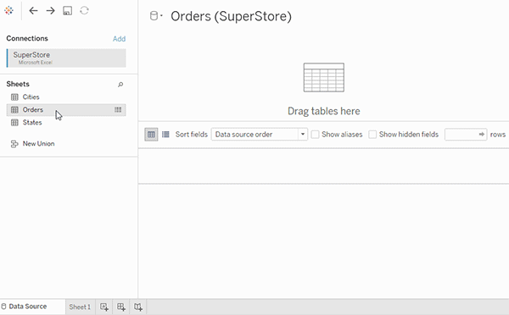The image size is (509, 315).
Task: Click the new worksheet icon
Action: coord(104,307)
